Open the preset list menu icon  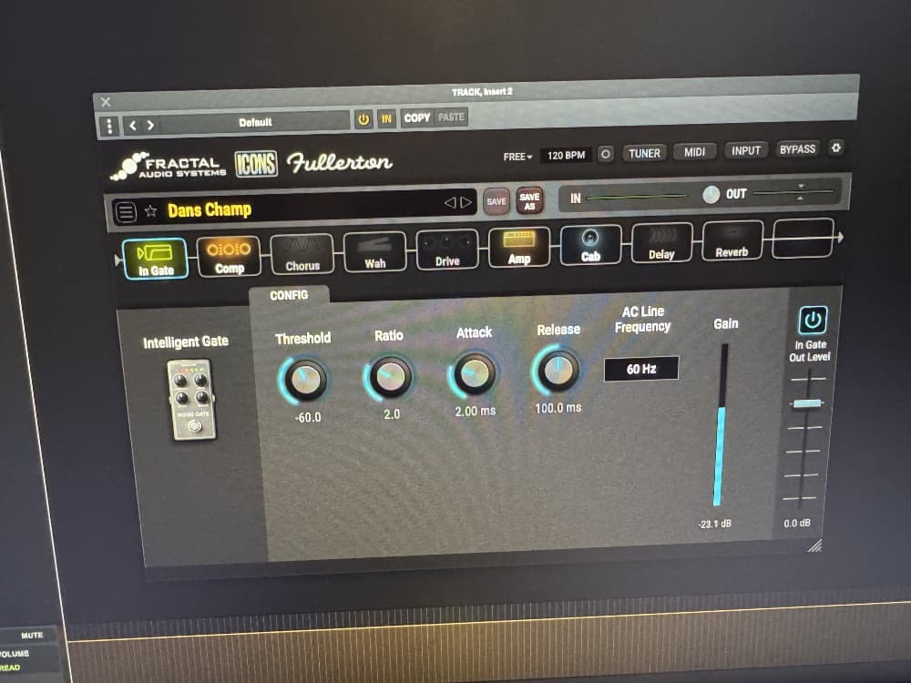[x=126, y=211]
